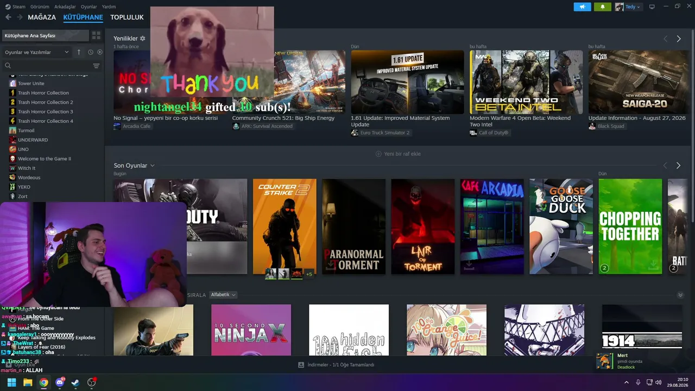Open the Yenilikler settings gear

[143, 39]
